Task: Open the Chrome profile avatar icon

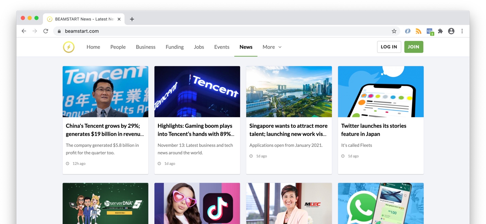Action: (451, 31)
